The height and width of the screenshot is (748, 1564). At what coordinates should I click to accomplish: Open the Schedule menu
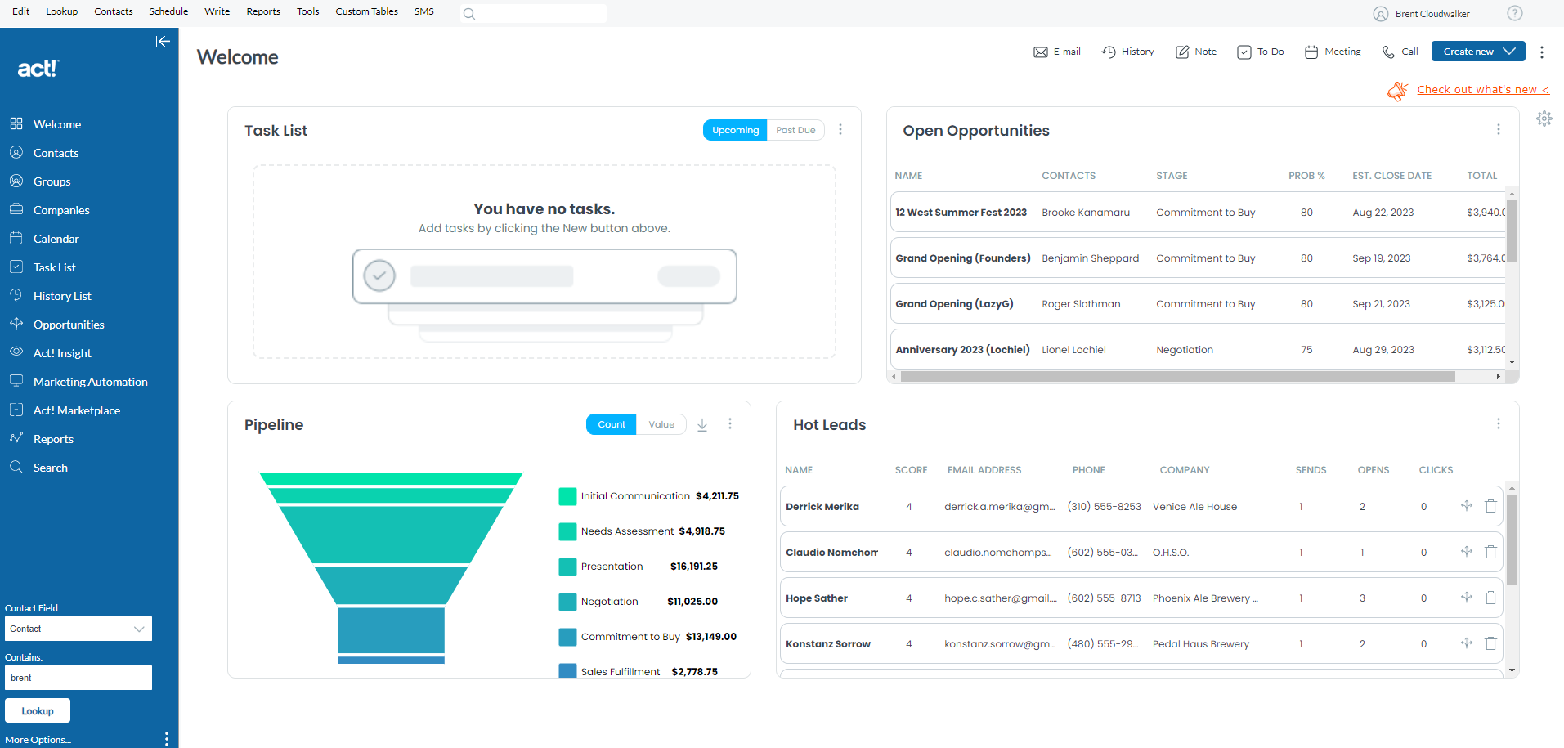[168, 11]
